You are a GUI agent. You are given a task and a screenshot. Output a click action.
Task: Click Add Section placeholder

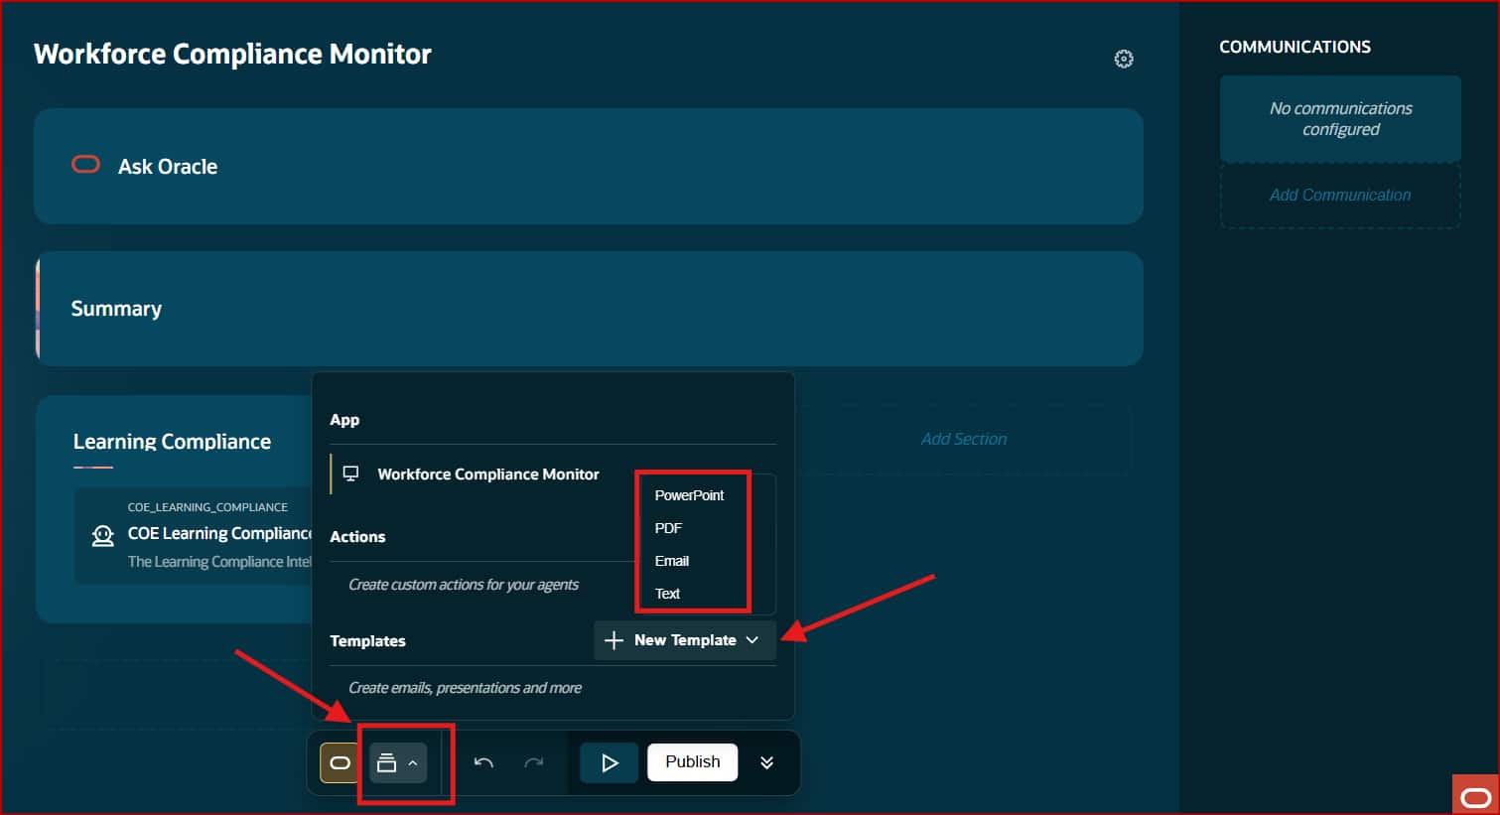[x=963, y=439]
